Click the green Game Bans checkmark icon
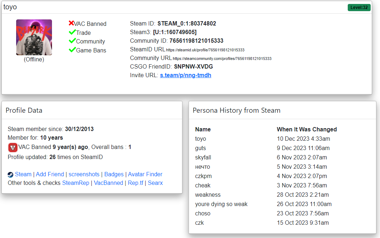 point(72,50)
